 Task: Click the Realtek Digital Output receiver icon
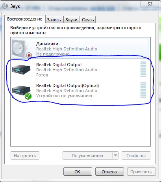coord(21,70)
